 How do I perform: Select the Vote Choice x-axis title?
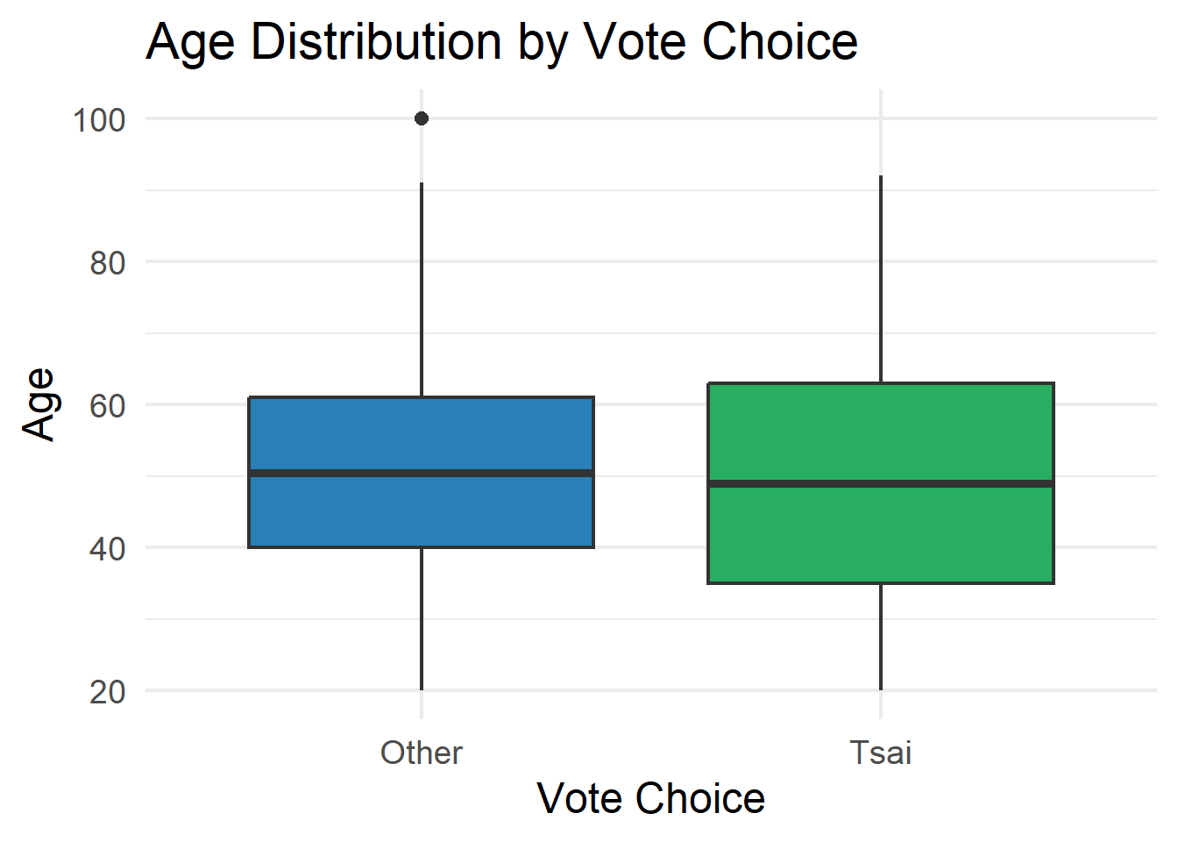point(650,798)
